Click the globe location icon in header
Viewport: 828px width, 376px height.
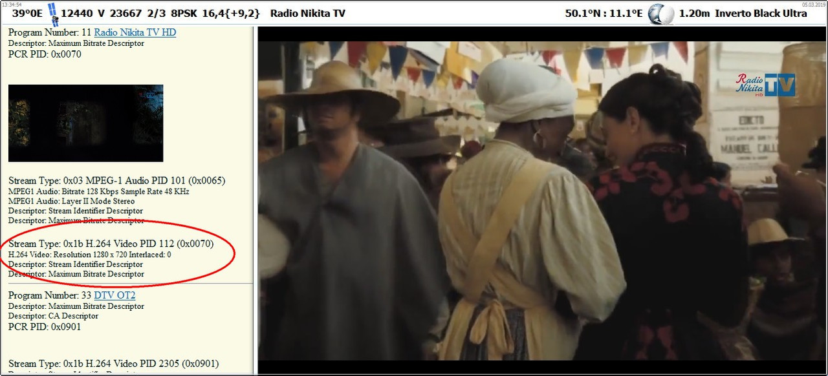(660, 14)
